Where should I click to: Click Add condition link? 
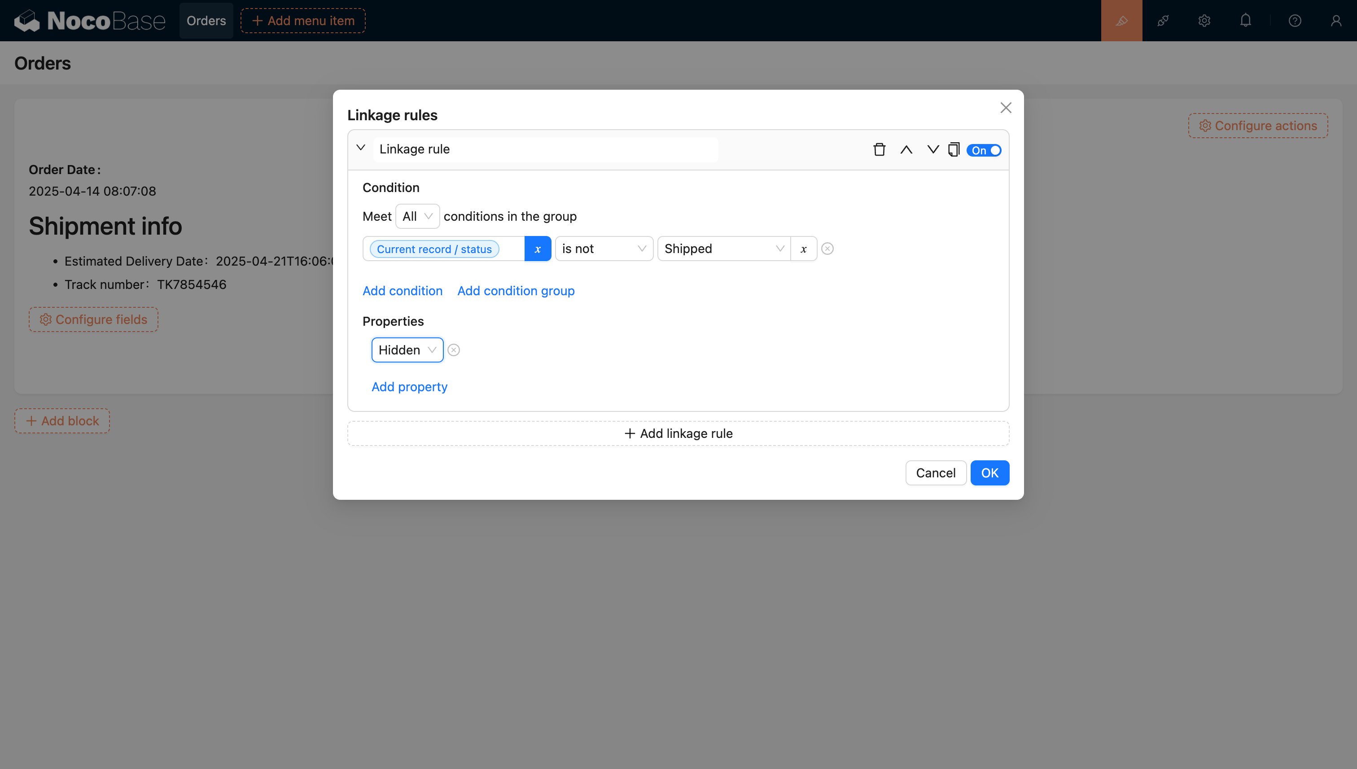[x=403, y=291]
